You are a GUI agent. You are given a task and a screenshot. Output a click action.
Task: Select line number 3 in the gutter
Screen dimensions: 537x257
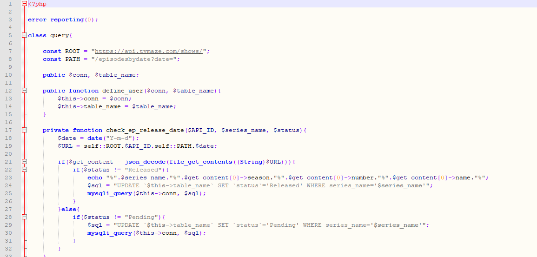point(10,20)
